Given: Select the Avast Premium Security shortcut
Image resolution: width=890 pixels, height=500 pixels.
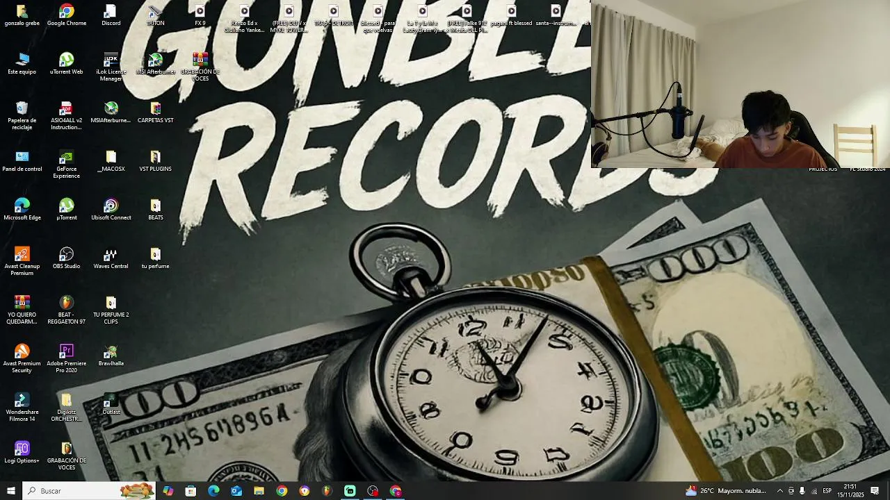Looking at the screenshot, I should pyautogui.click(x=22, y=359).
